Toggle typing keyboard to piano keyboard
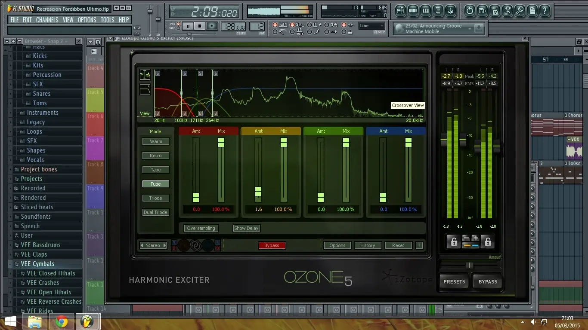 pos(276,25)
